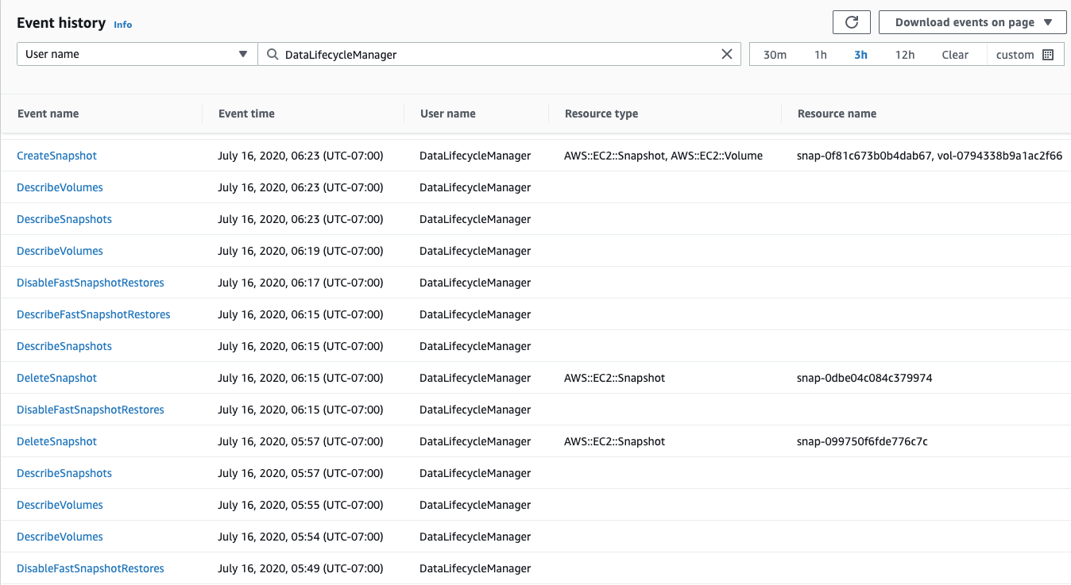
Task: Open the DescribeFastSnapshotRestores event
Action: pos(93,314)
